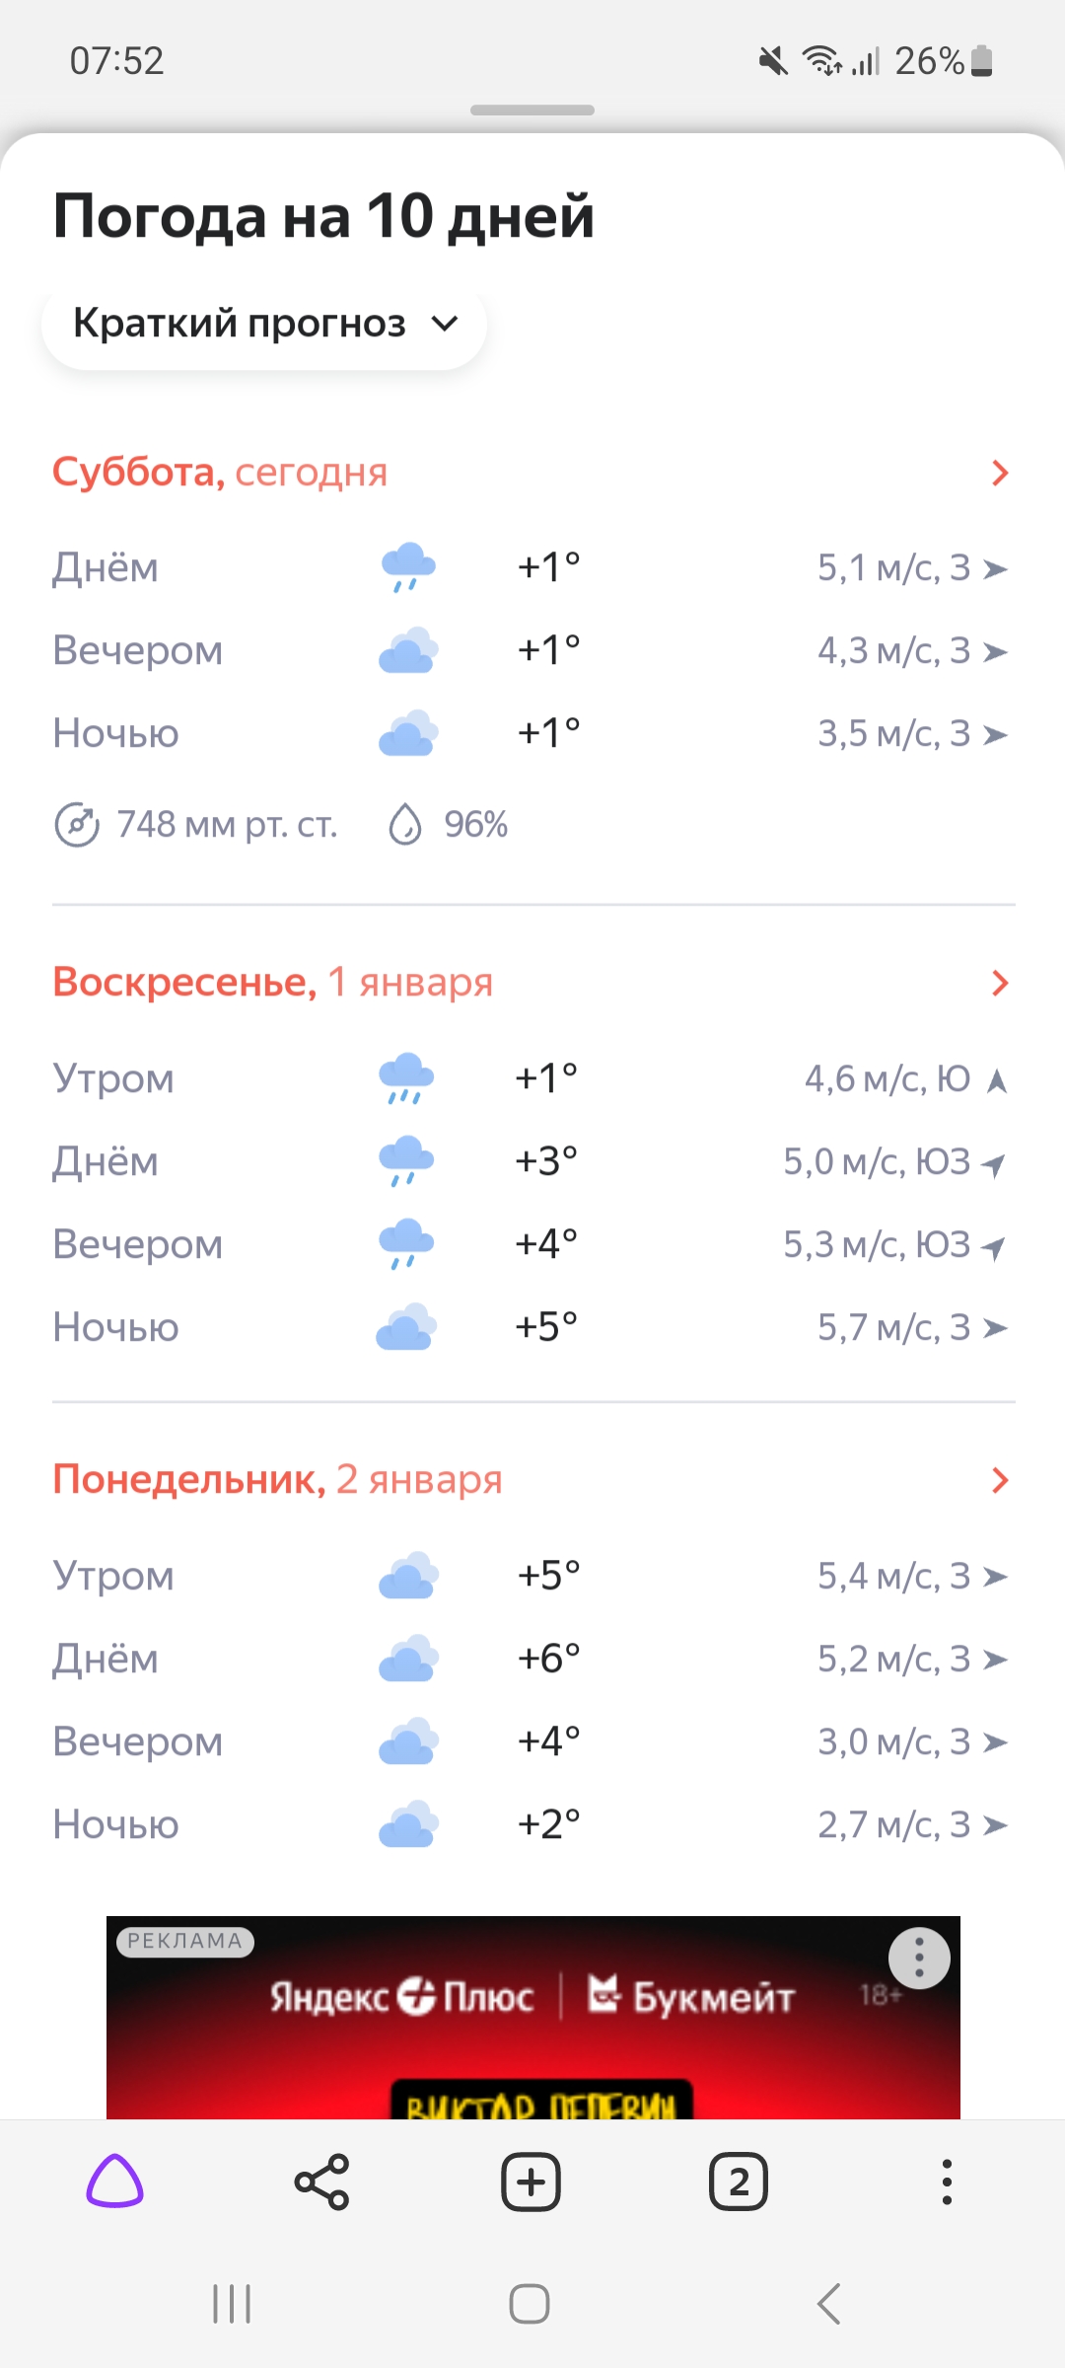Tap the Alice assistant icon
Image resolution: width=1065 pixels, height=2368 pixels.
point(115,2181)
